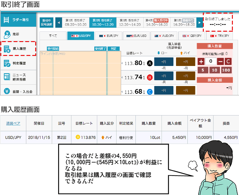Open 振替・入出金 sidebar item

[x=18, y=91]
